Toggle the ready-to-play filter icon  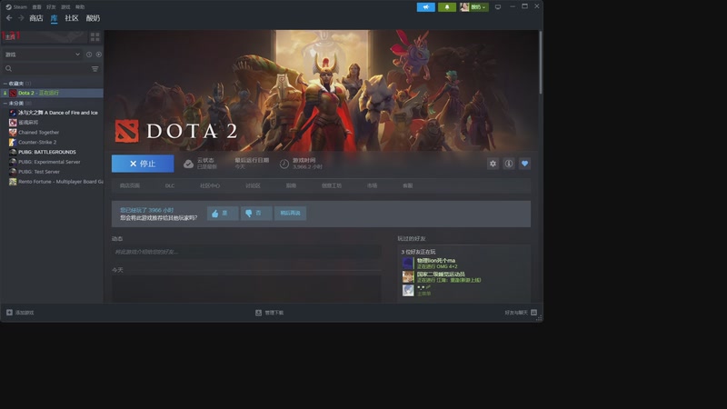(x=99, y=55)
